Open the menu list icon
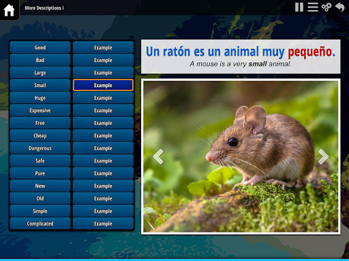This screenshot has height=261, width=349. 313,7
